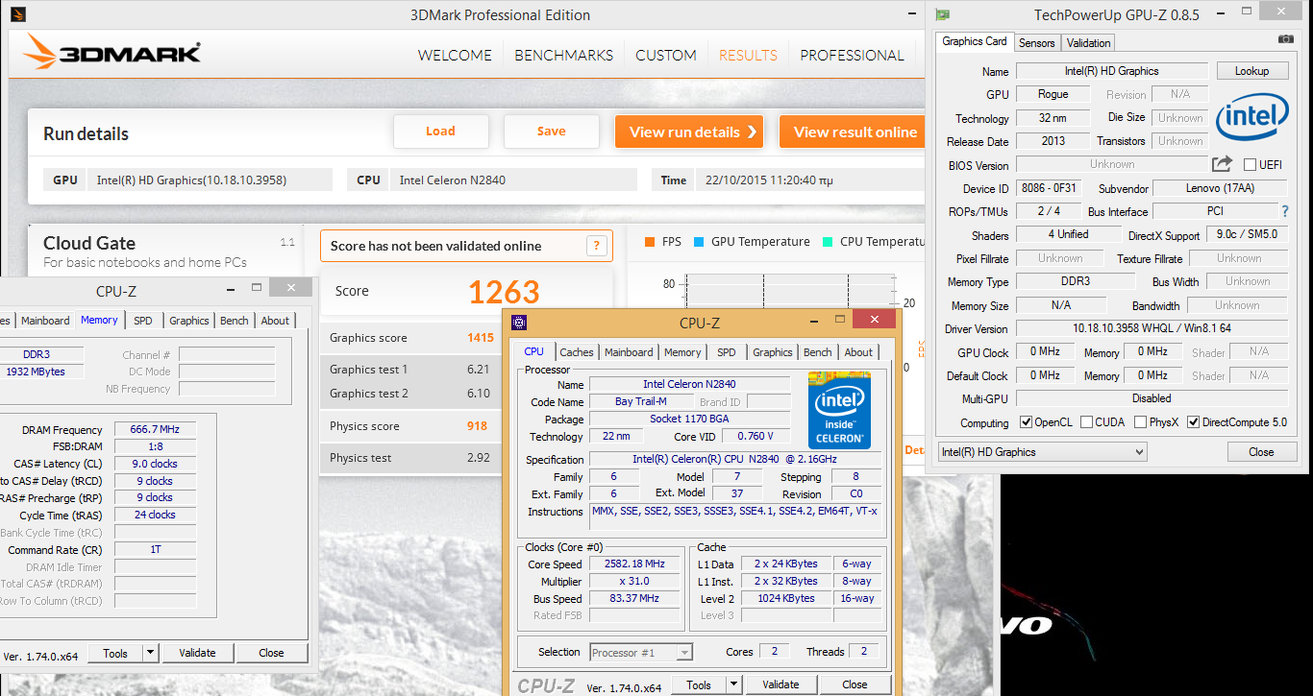
Task: Click Validate in the Memory CPU-Z window
Action: 197,653
